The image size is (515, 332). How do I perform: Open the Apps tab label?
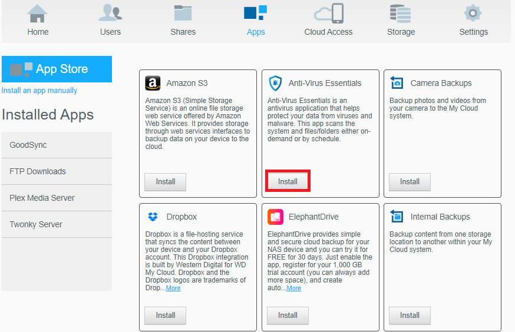coord(256,32)
